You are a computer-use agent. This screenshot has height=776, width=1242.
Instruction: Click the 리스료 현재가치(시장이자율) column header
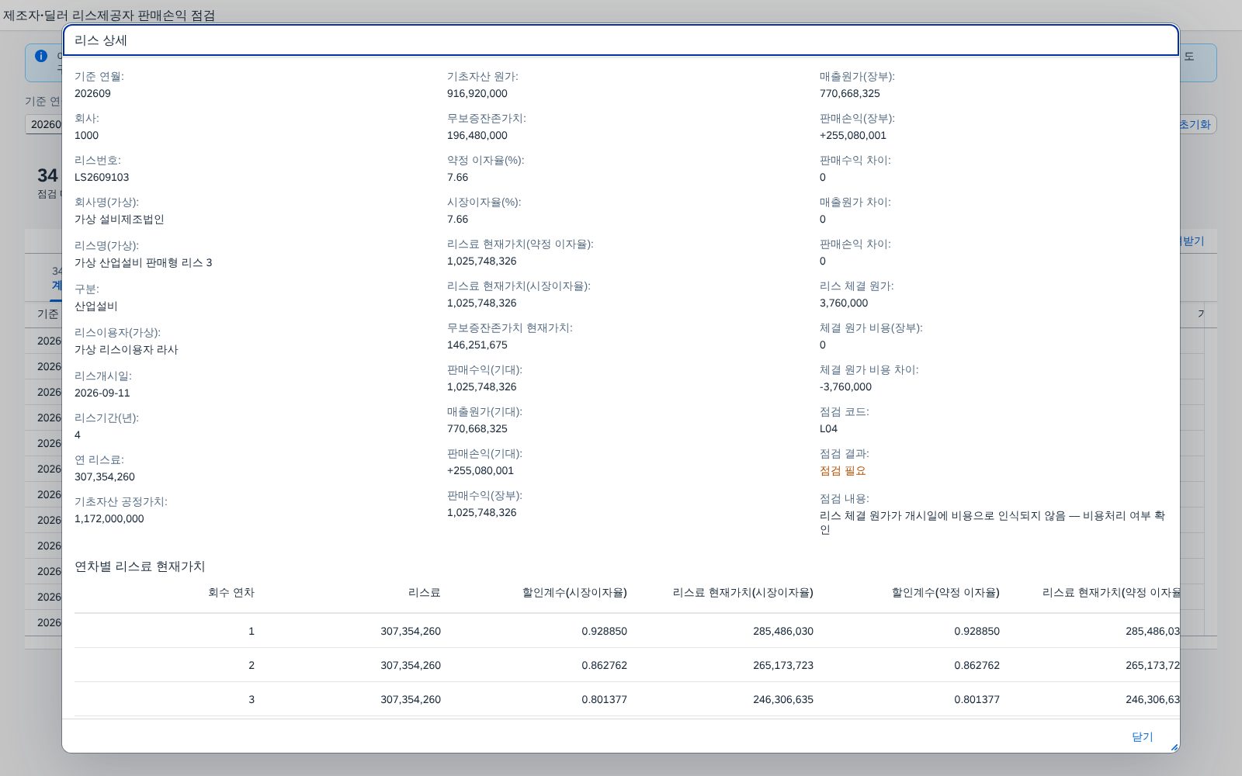(x=743, y=592)
